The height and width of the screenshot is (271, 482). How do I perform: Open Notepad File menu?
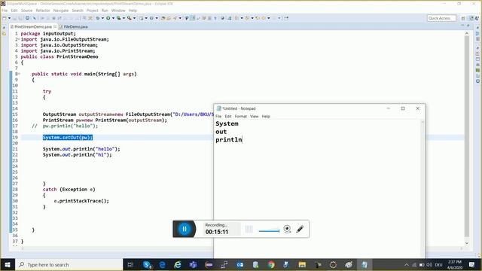click(218, 117)
